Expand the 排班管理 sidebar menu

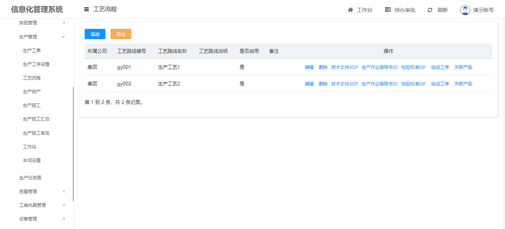pos(64,23)
